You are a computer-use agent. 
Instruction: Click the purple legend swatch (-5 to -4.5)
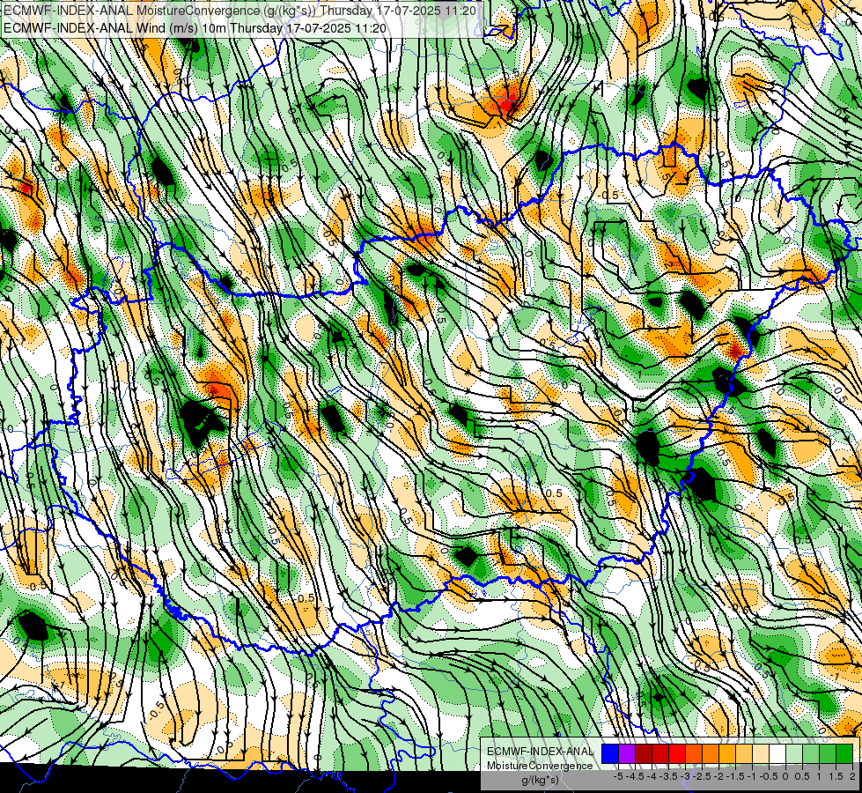(627, 753)
